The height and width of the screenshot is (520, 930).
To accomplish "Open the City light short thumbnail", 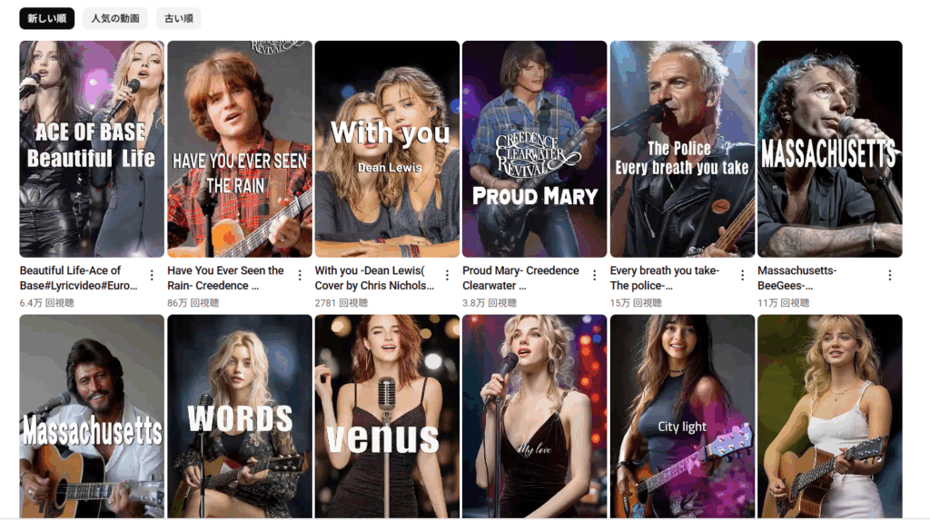I will click(x=683, y=417).
